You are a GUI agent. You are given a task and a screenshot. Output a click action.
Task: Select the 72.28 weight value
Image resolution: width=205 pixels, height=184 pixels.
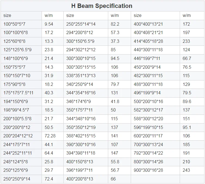pos(50,136)
